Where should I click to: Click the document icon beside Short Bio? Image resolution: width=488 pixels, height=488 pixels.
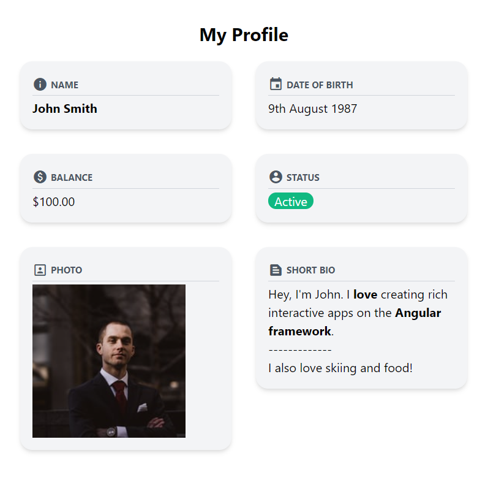[x=276, y=270]
